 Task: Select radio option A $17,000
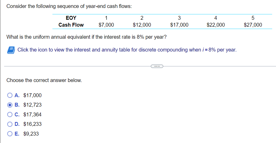coord(10,95)
